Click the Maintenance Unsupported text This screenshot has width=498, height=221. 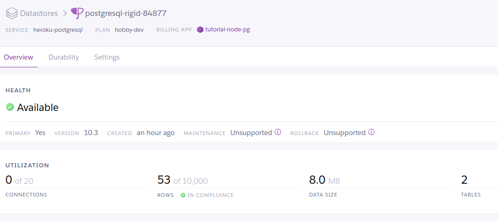(251, 133)
